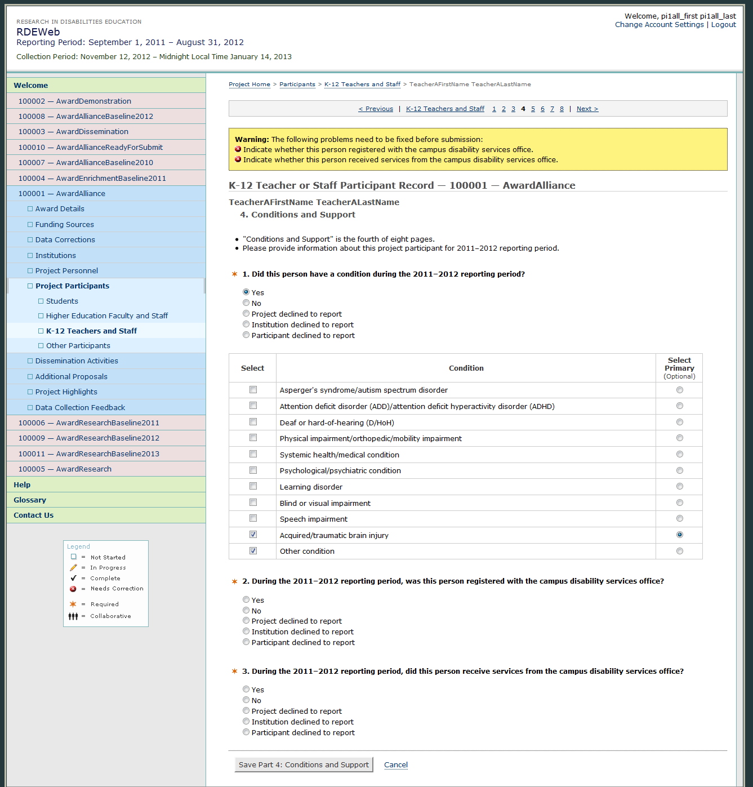Expand the 100006 AwardResearchBaseline2011 award
The width and height of the screenshot is (753, 787).
(88, 423)
